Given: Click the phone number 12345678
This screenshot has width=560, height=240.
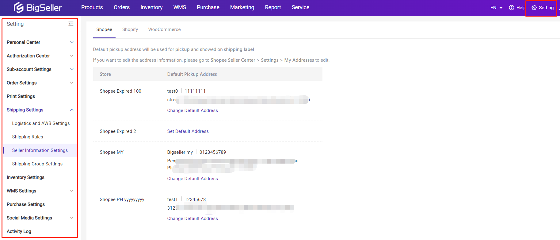Looking at the screenshot, I should (x=195, y=199).
